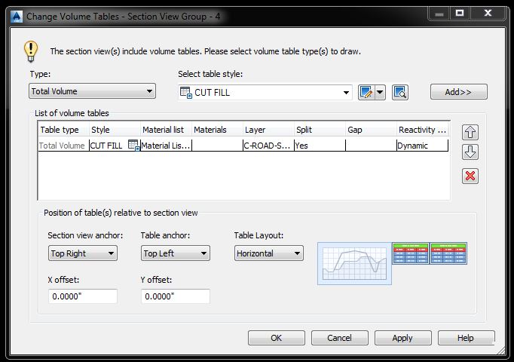The height and width of the screenshot is (362, 514).
Task: Open the edit style dropdown arrow
Action: [x=380, y=92]
